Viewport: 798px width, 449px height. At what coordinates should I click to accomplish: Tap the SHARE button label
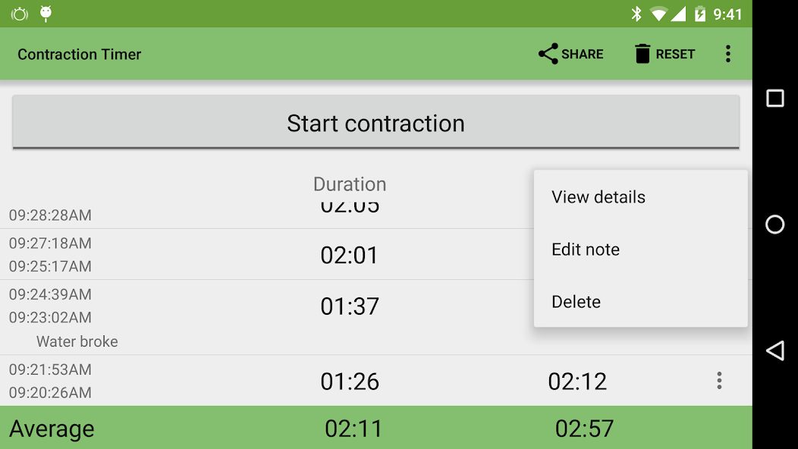pos(581,53)
